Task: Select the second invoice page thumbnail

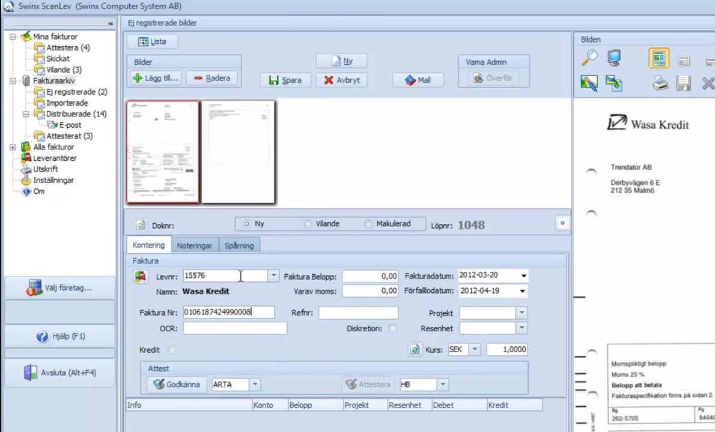Action: 238,152
